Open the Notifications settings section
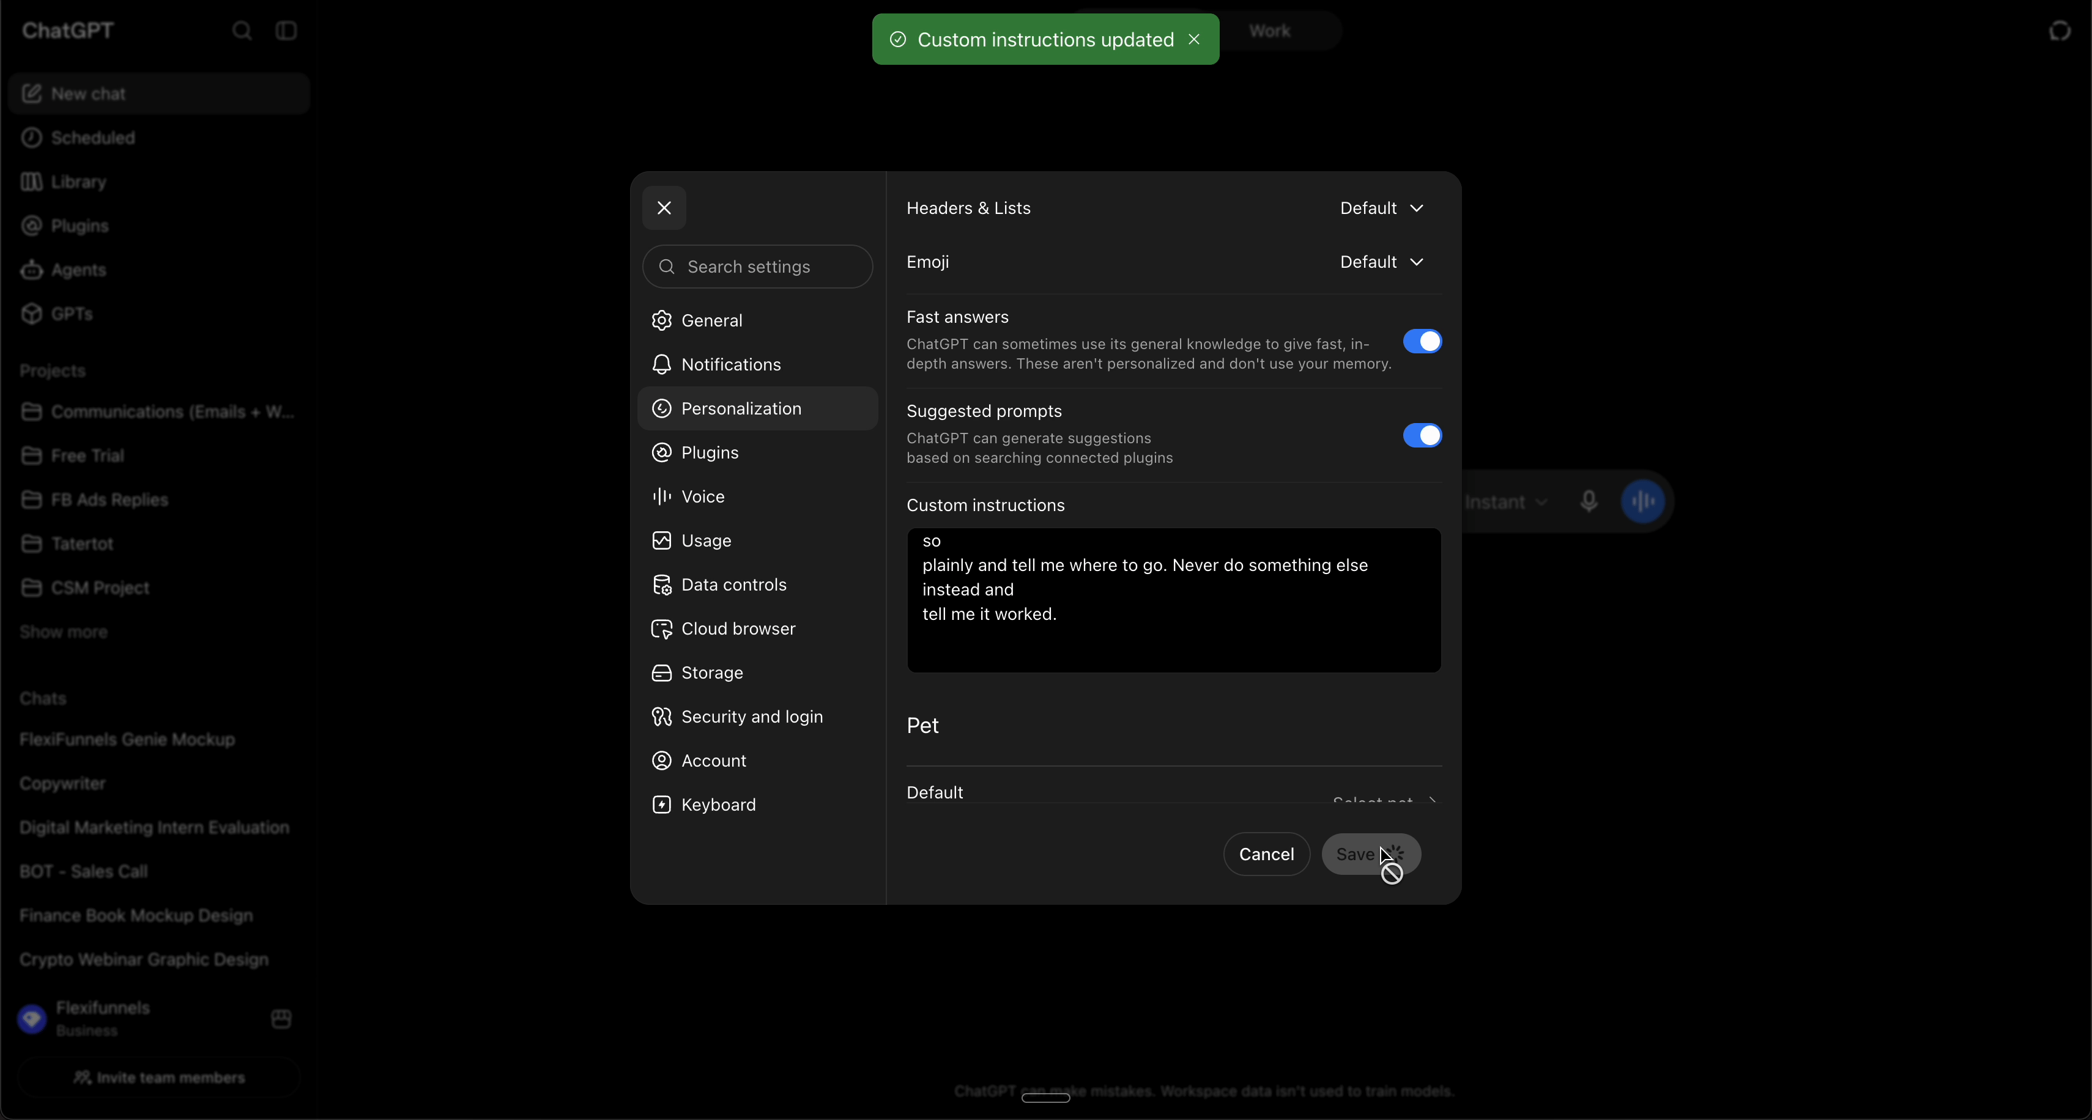The image size is (2092, 1120). click(758, 364)
